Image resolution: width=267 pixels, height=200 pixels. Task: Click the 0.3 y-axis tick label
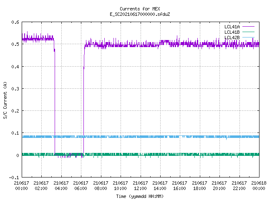coord(15,89)
